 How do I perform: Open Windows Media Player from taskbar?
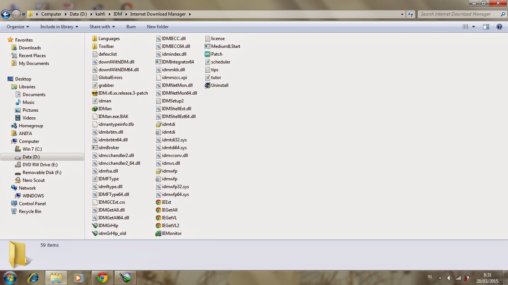pyautogui.click(x=78, y=277)
